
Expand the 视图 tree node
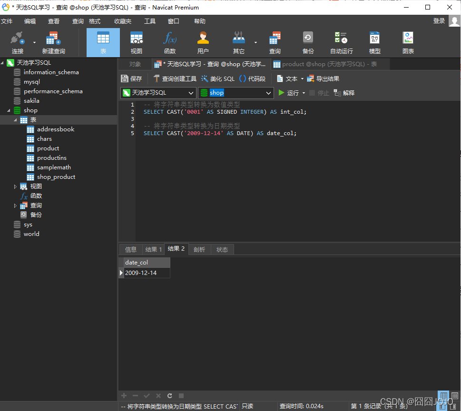[x=15, y=186]
